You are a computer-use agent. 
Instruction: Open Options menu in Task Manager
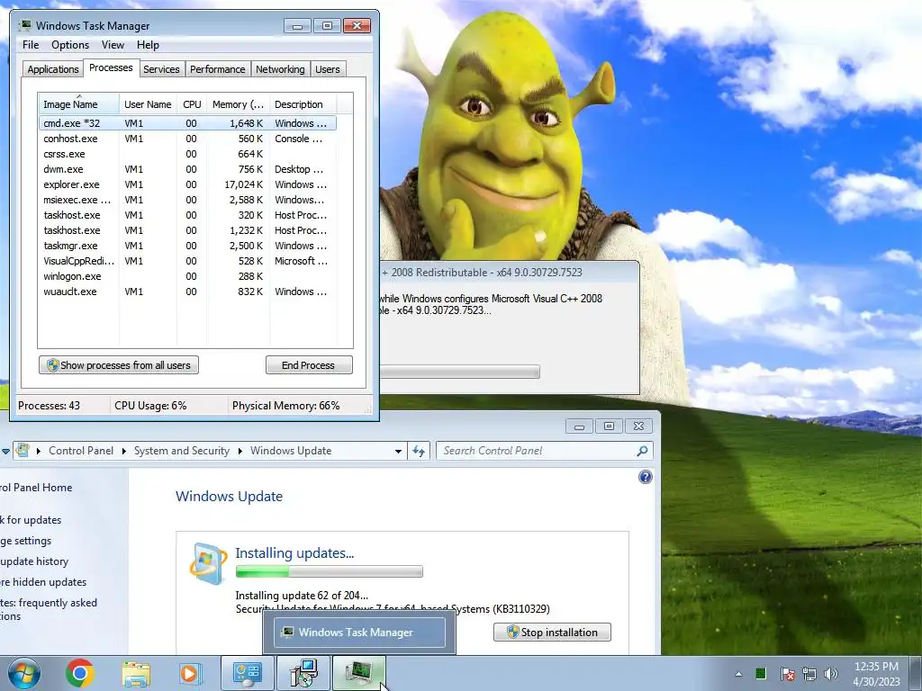70,45
